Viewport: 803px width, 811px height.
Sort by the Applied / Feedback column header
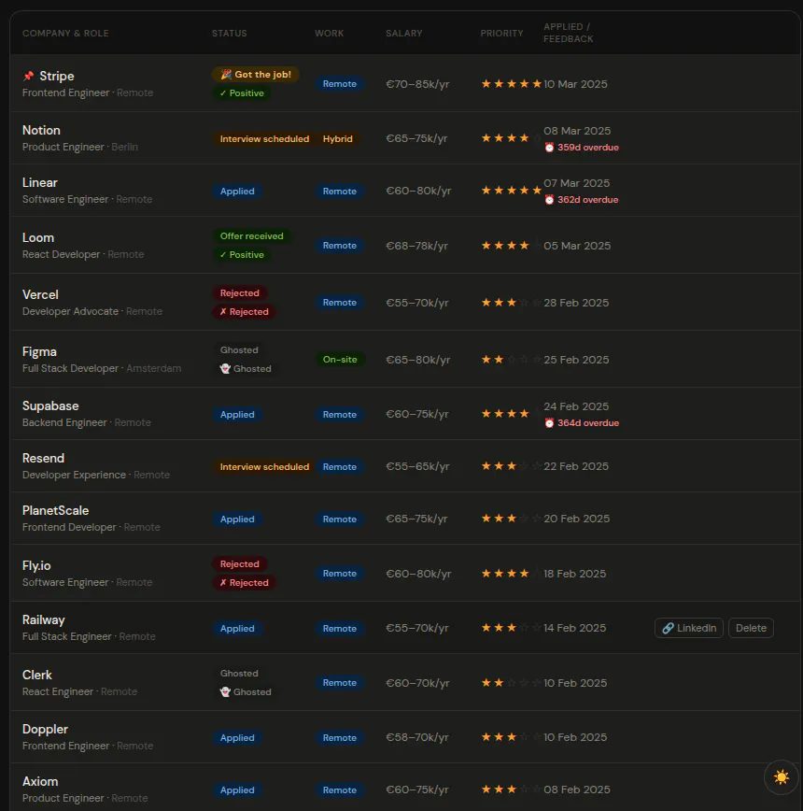(569, 33)
